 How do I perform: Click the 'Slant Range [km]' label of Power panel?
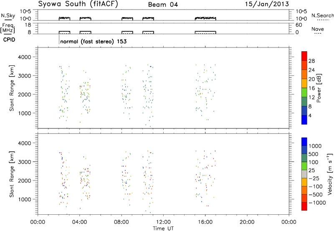point(12,88)
